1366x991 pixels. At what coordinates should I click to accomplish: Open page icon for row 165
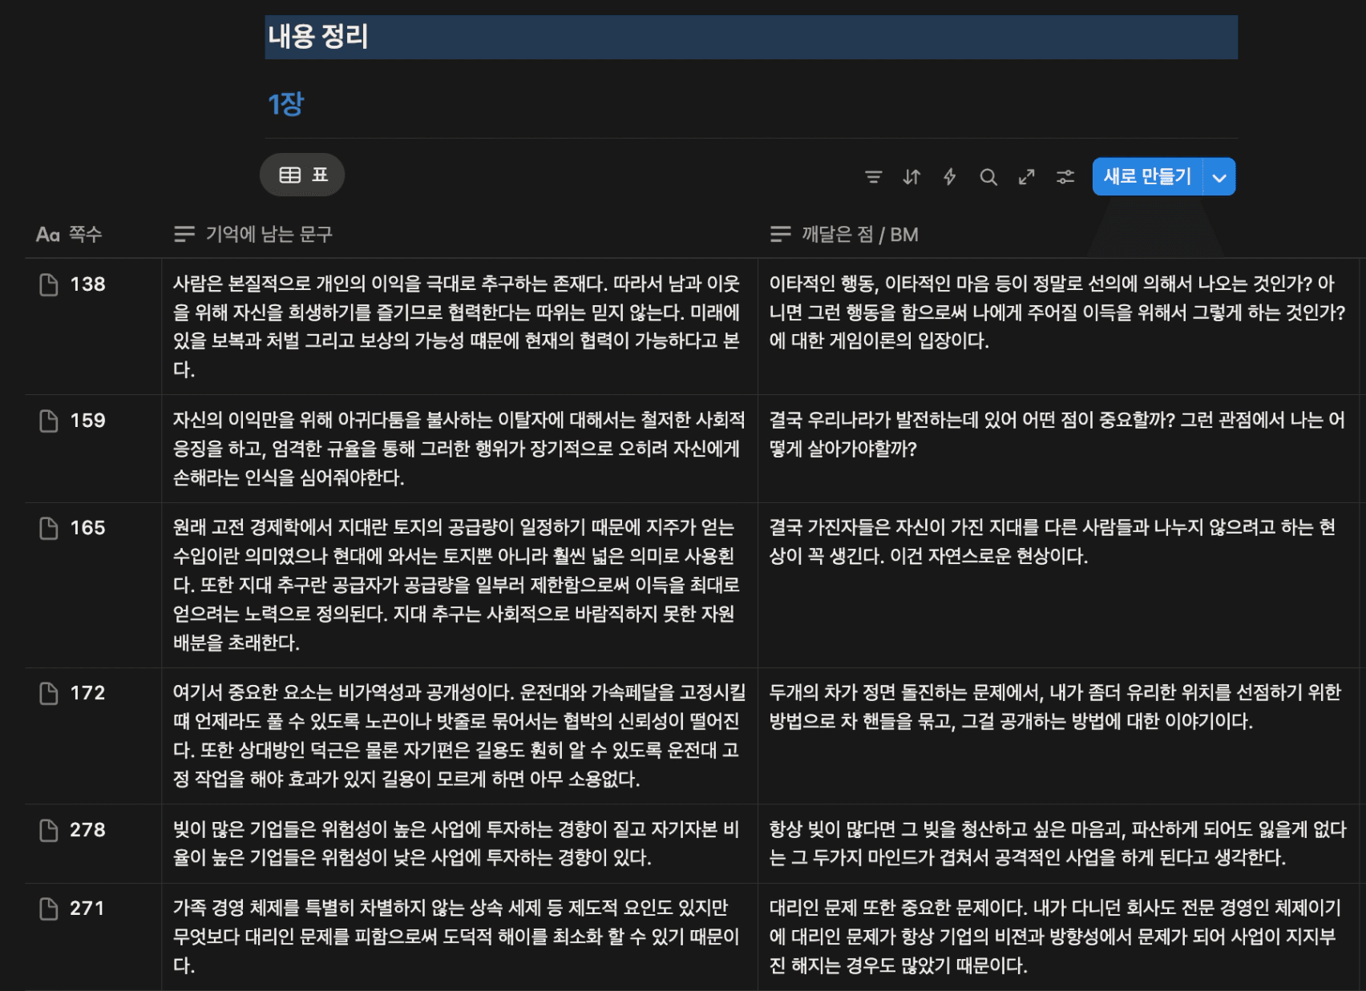pyautogui.click(x=49, y=528)
